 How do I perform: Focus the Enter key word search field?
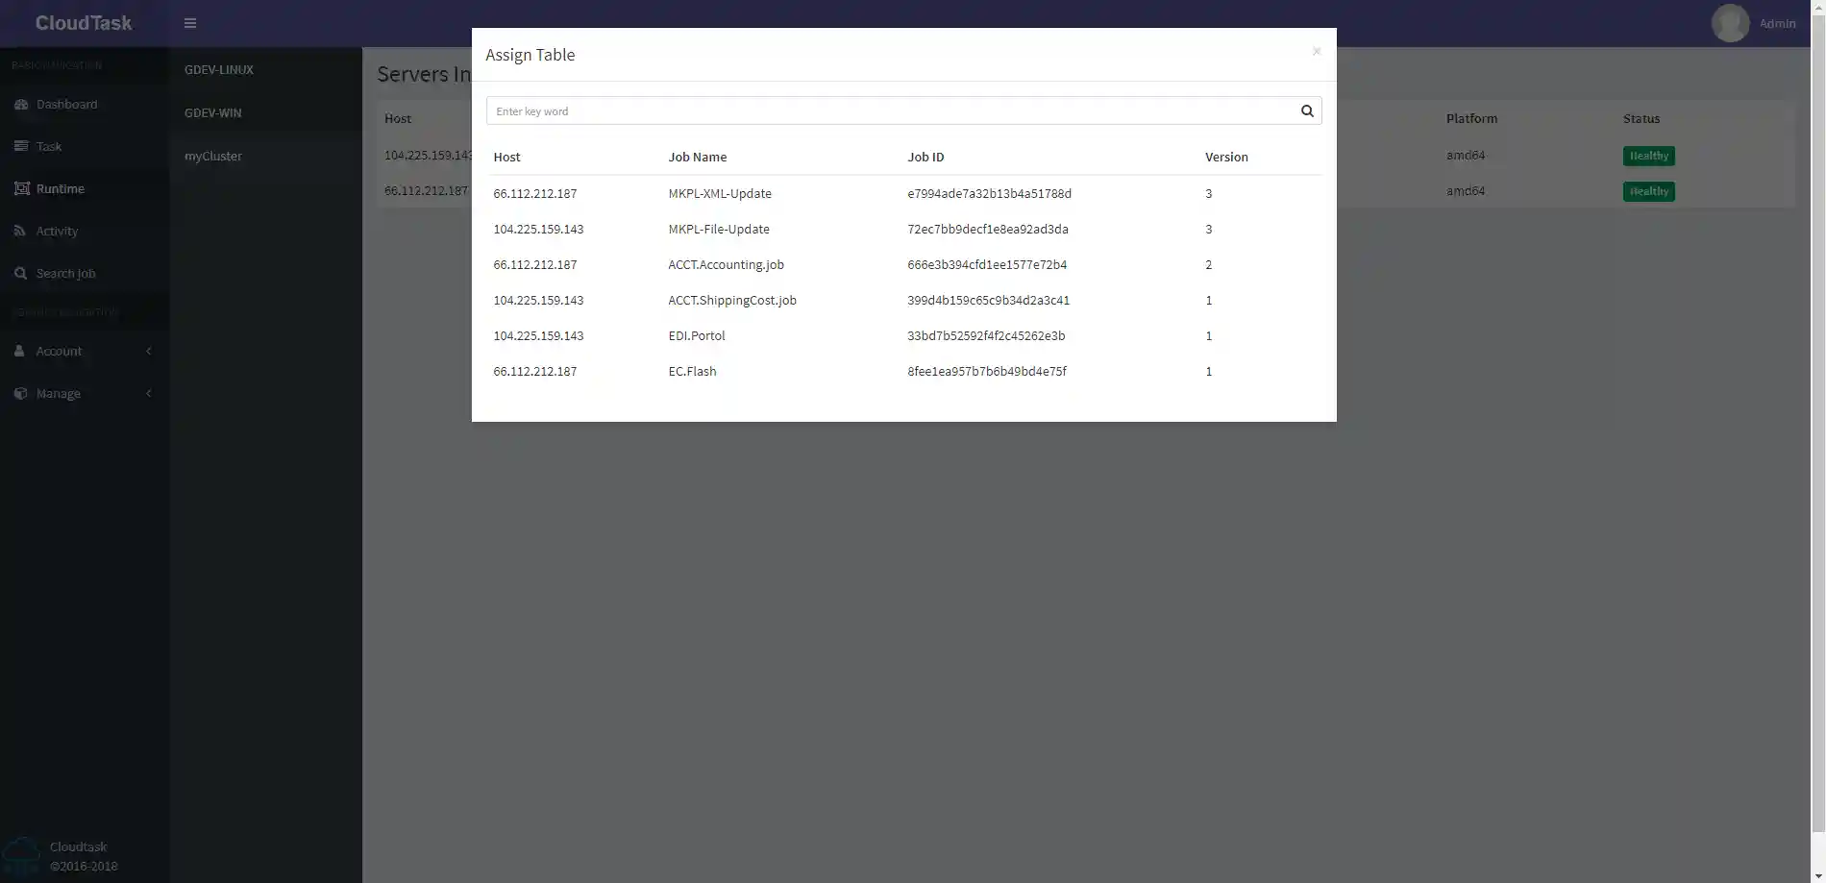[890, 110]
